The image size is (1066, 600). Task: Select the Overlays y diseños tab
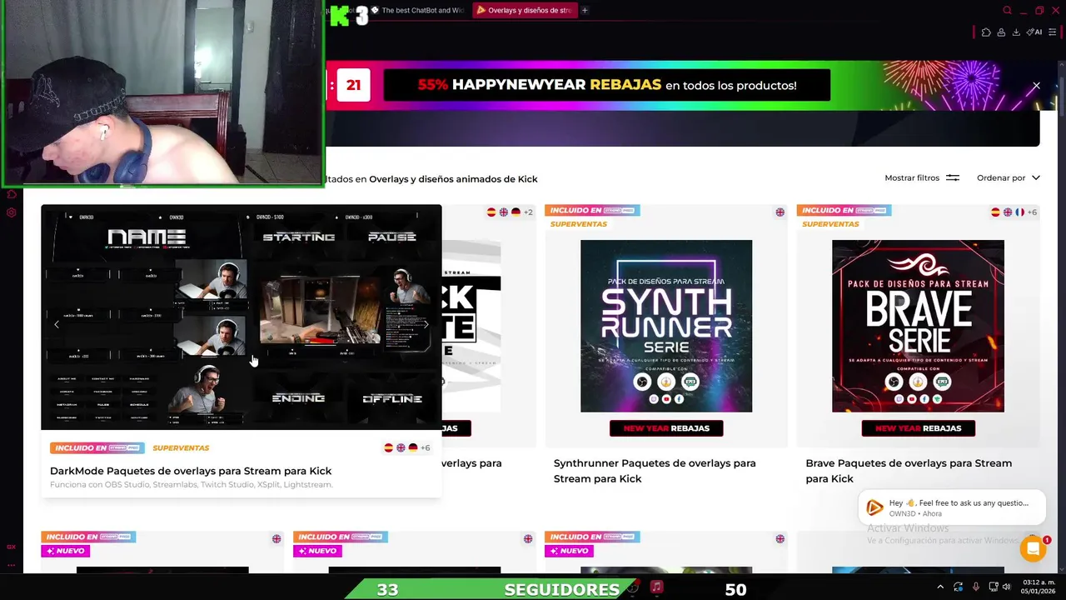pos(525,11)
